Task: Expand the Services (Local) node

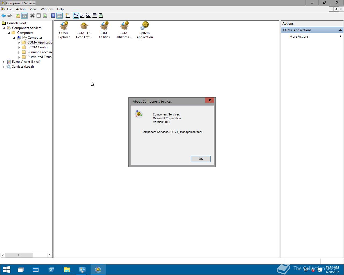Action: (4, 67)
